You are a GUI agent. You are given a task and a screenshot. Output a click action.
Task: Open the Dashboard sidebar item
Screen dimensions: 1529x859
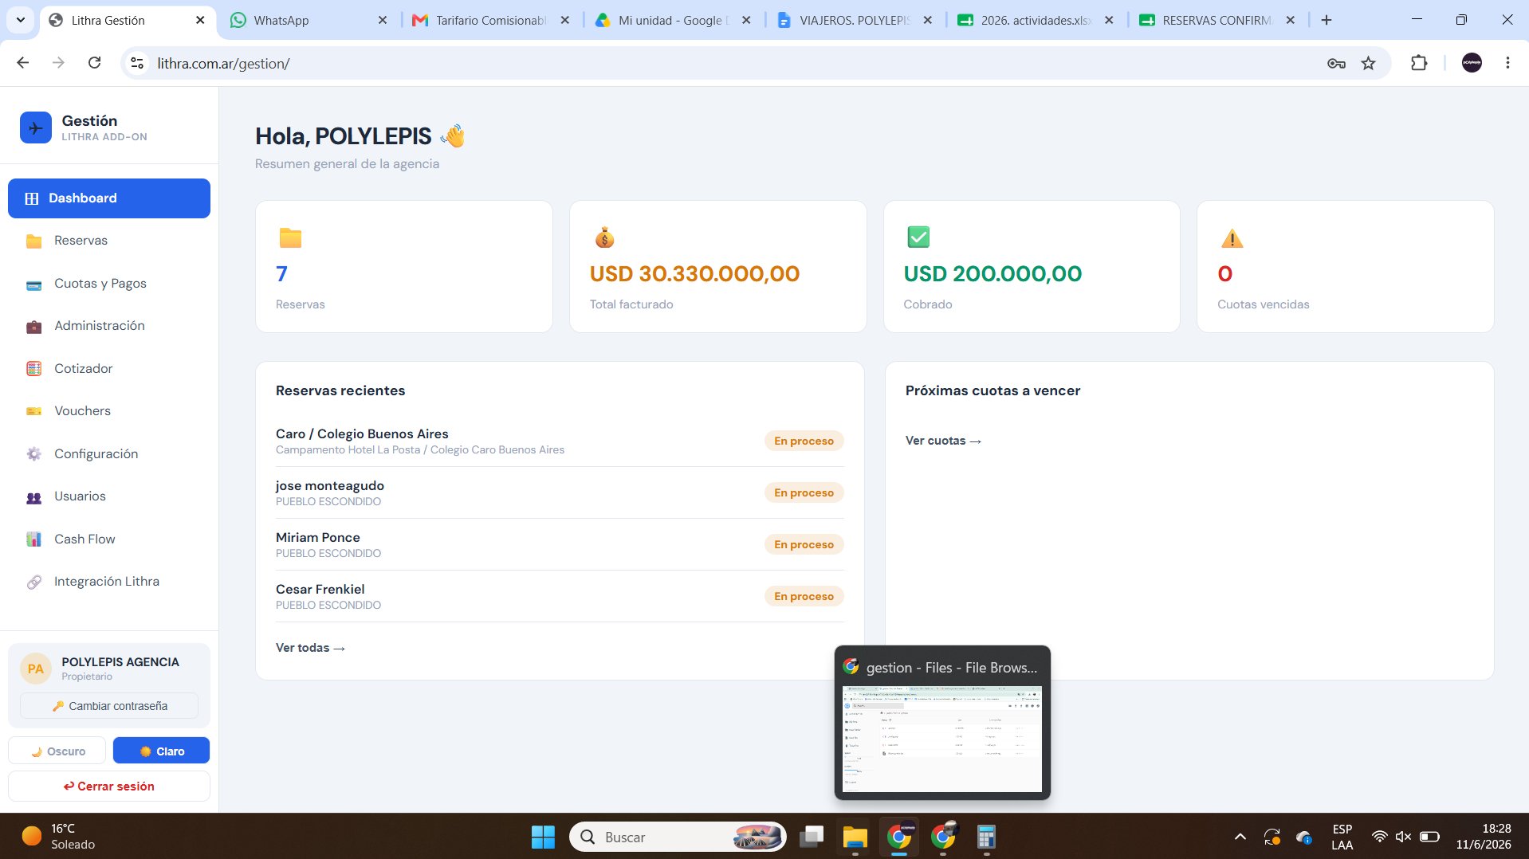pos(109,198)
